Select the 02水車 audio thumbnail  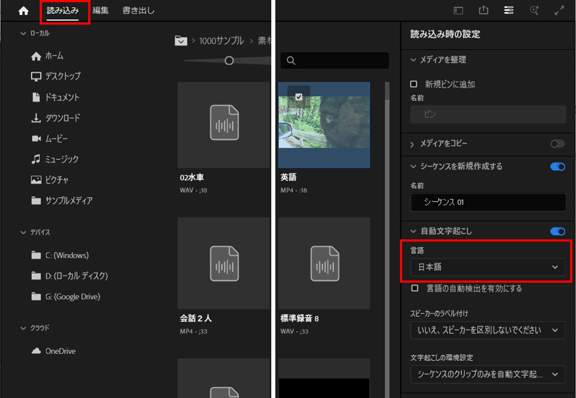pos(223,125)
